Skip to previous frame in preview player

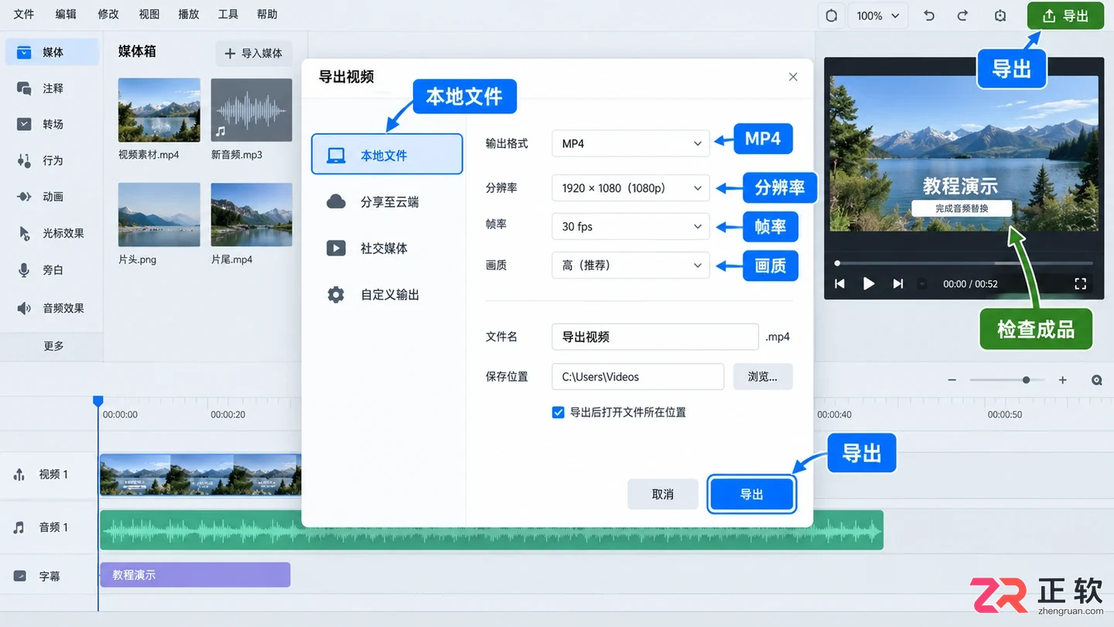pos(839,284)
